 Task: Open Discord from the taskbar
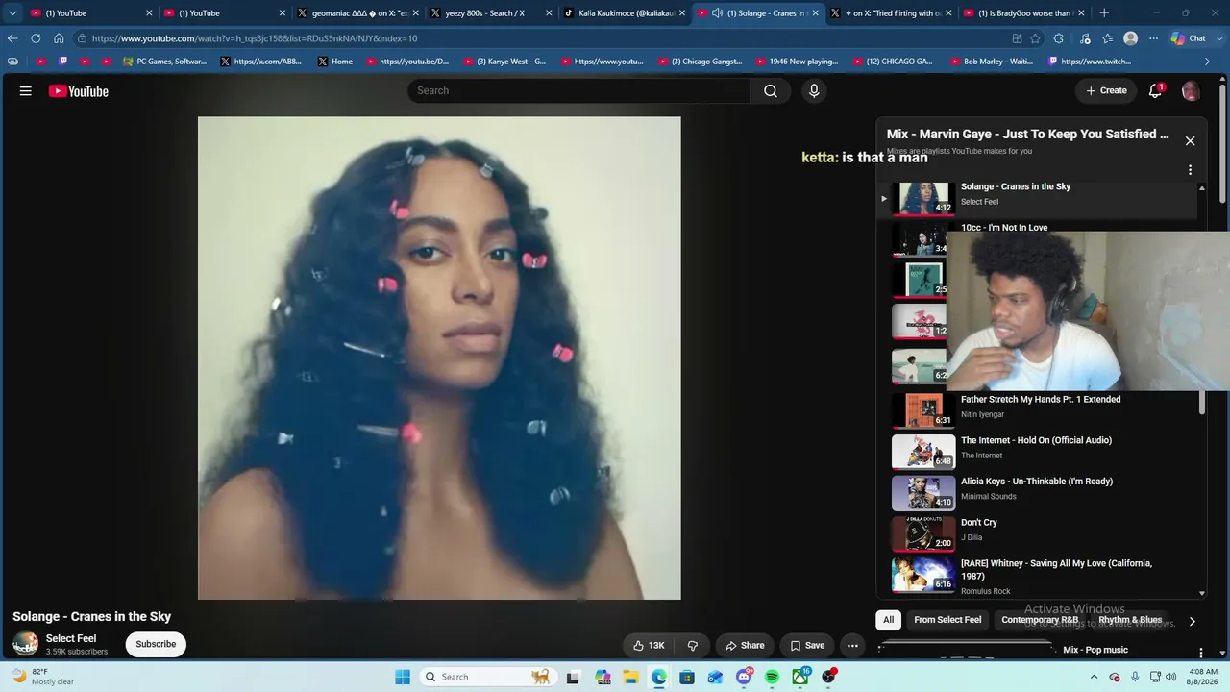tap(744, 677)
